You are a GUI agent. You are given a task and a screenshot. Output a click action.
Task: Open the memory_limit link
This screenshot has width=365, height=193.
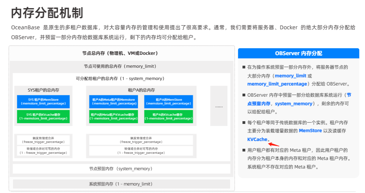pos(290,76)
